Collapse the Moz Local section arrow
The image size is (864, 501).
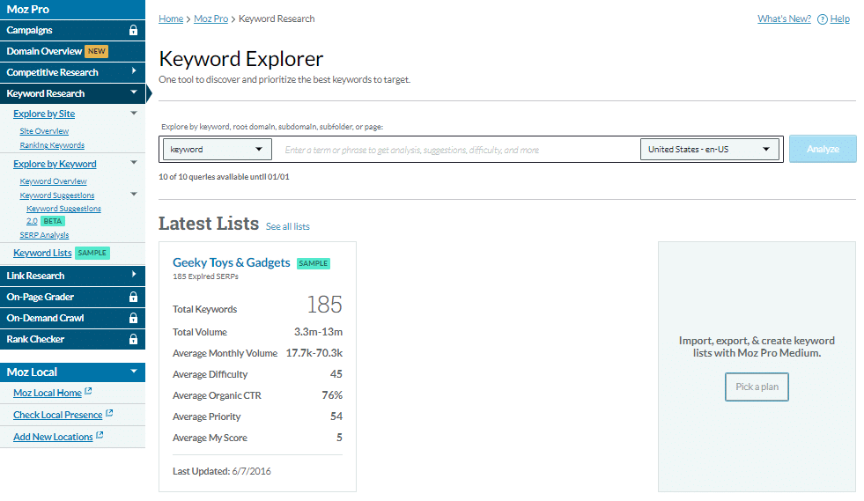[x=133, y=372]
